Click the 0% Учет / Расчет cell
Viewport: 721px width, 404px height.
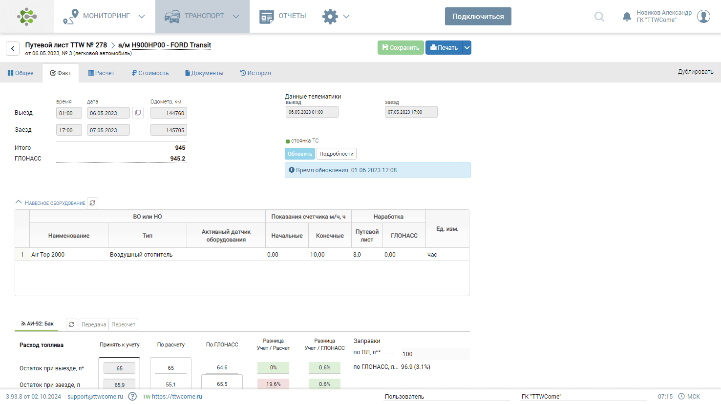[274, 368]
